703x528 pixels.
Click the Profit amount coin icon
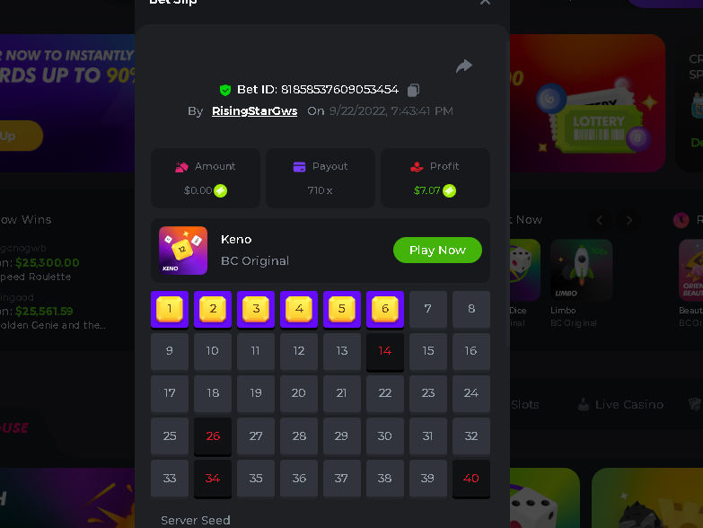tap(449, 191)
